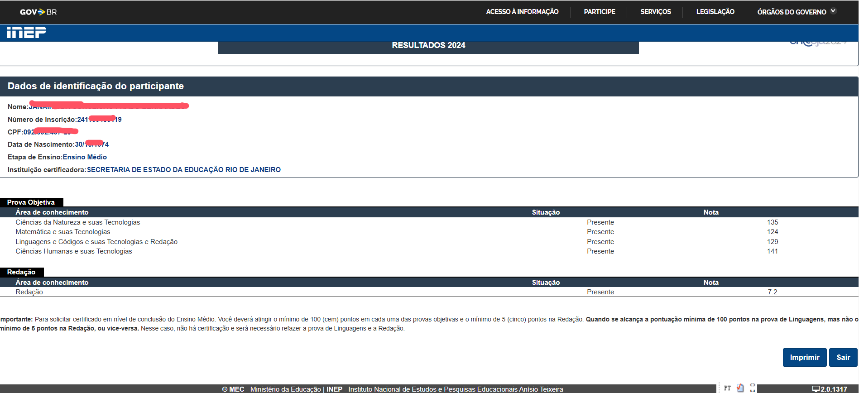This screenshot has width=859, height=393.
Task: Click Secretaria de Estado da Educação Rio de Janeiro
Action: tap(184, 170)
